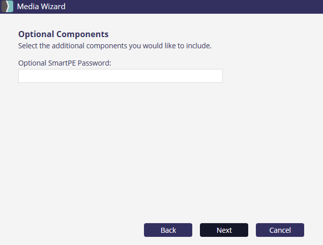Focus the Optional SmartPE Password field
This screenshot has width=323, height=245.
(121, 76)
